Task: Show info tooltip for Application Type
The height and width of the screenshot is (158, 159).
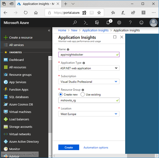Action: (84, 63)
